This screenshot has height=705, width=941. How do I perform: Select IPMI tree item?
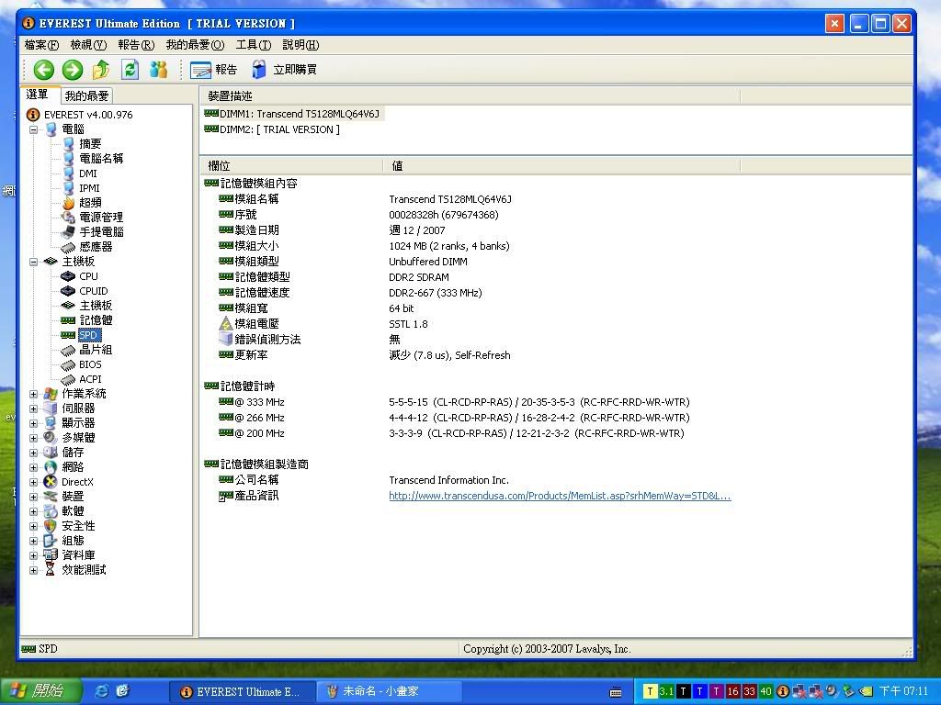pyautogui.click(x=89, y=187)
